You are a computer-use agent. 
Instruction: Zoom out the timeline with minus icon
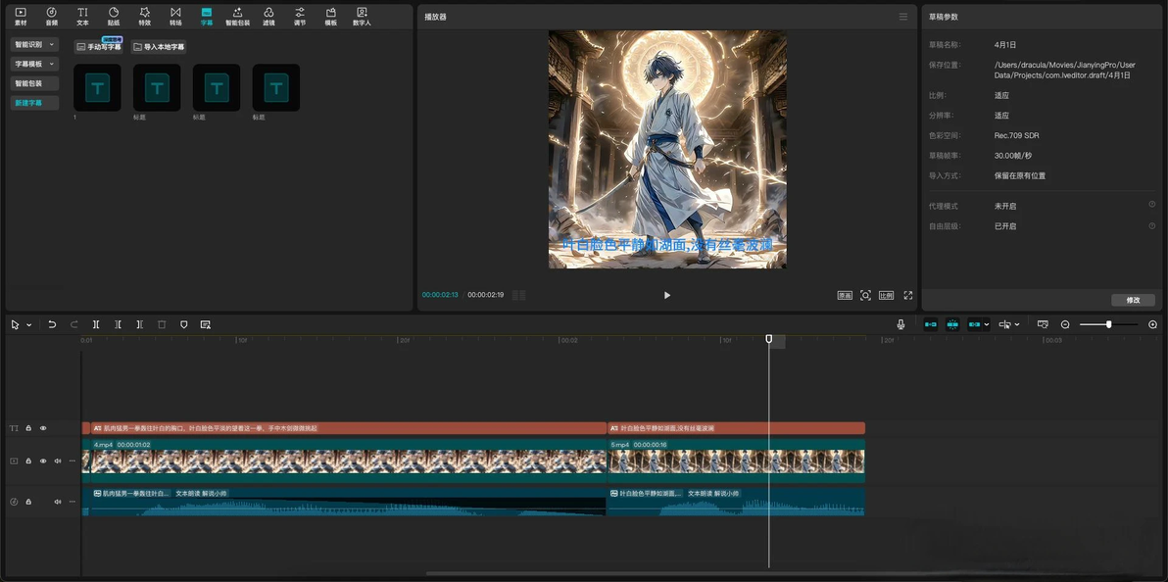tap(1065, 325)
